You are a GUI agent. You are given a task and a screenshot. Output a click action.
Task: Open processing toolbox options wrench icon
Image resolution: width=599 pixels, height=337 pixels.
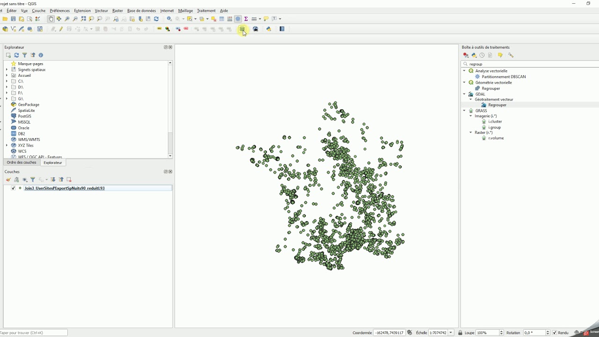pos(511,55)
